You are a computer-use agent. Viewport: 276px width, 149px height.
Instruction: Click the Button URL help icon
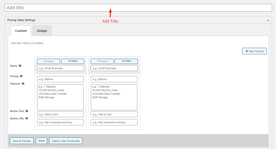27,119
